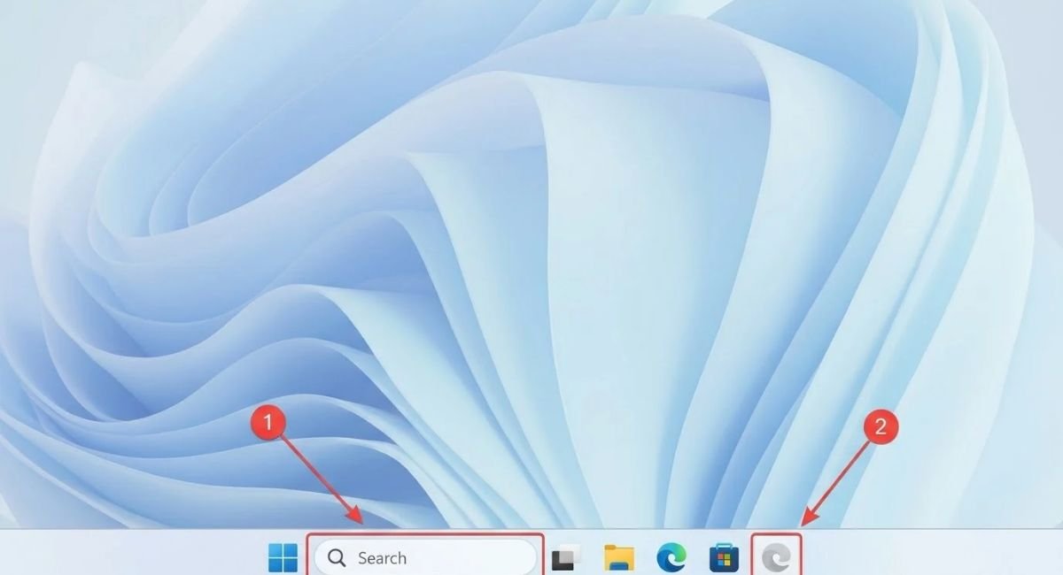Launch File Explorer from taskbar

point(619,558)
